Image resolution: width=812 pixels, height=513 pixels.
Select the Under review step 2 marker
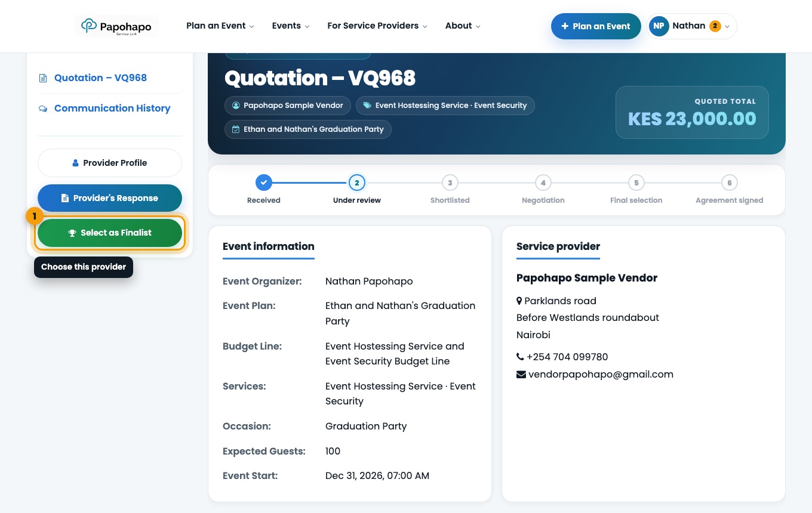tap(357, 183)
